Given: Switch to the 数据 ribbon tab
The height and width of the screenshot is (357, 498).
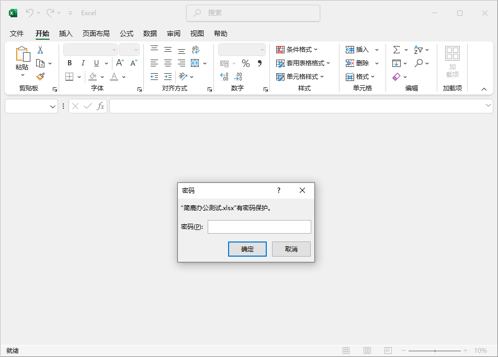Looking at the screenshot, I should 150,33.
